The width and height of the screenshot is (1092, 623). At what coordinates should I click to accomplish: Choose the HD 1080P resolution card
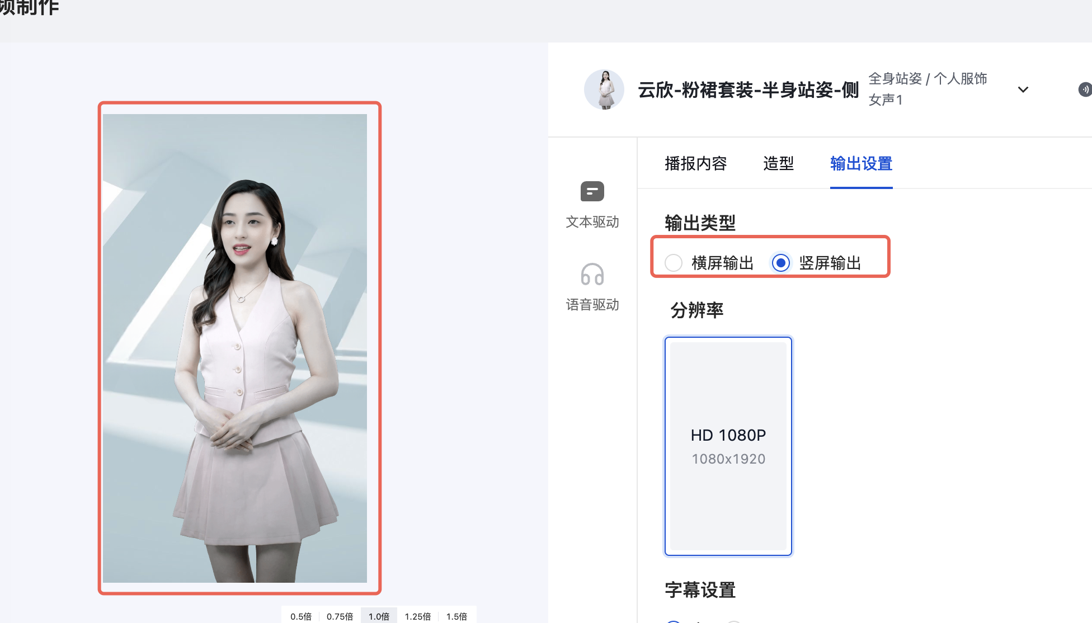[x=728, y=446]
